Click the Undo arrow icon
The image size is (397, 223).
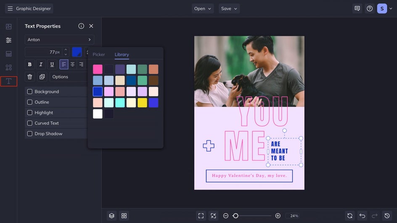pos(362,215)
